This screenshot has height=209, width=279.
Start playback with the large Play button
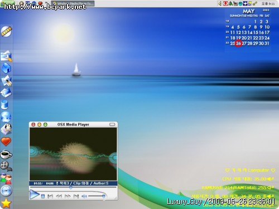(35, 195)
